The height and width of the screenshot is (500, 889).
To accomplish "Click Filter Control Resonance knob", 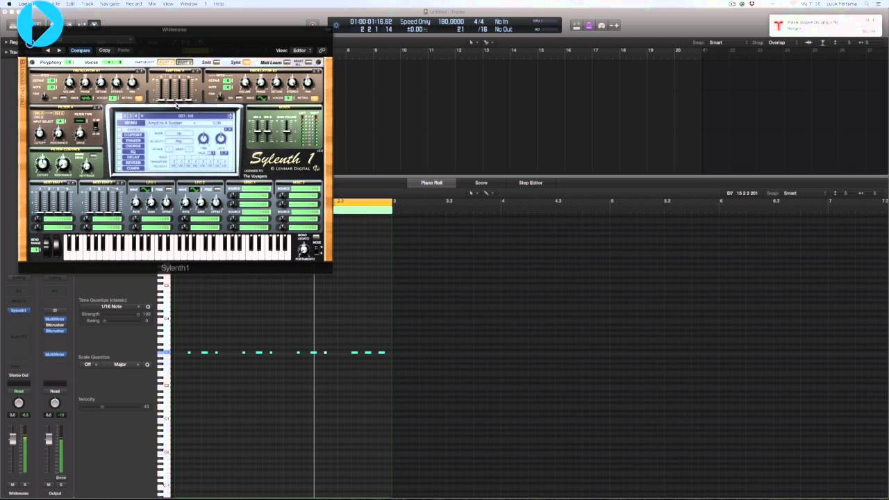I will click(63, 164).
